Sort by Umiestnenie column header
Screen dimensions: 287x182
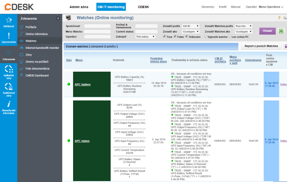[x=253, y=60]
